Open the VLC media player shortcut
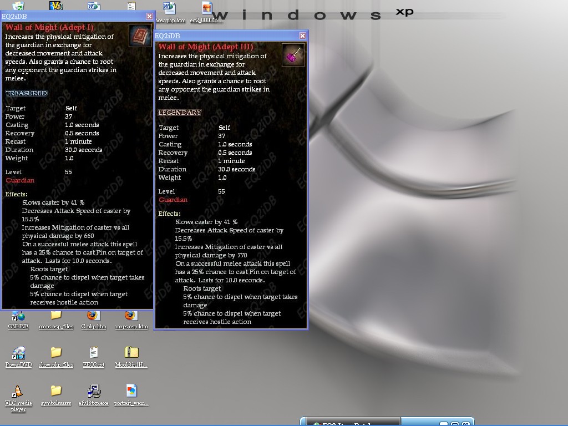Image resolution: width=568 pixels, height=426 pixels. [18, 392]
